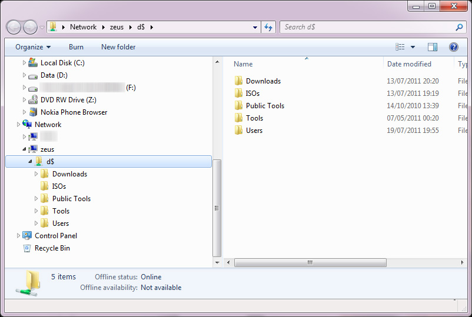The image size is (472, 317).
Task: Expand Downloads folder in the tree
Action: [36, 174]
